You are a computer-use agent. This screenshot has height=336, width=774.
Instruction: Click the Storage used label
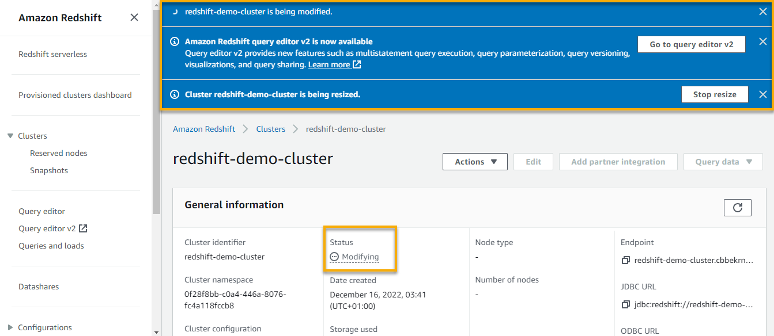click(353, 329)
